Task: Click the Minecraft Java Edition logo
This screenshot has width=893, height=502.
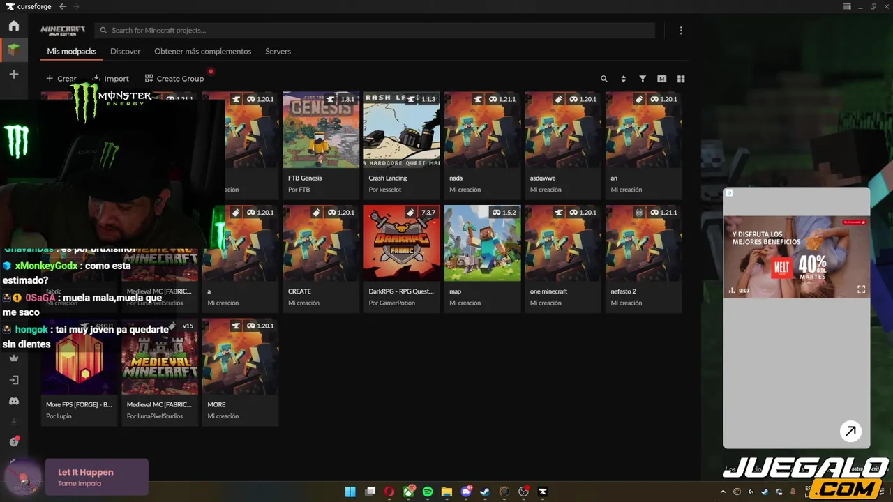Action: [63, 31]
